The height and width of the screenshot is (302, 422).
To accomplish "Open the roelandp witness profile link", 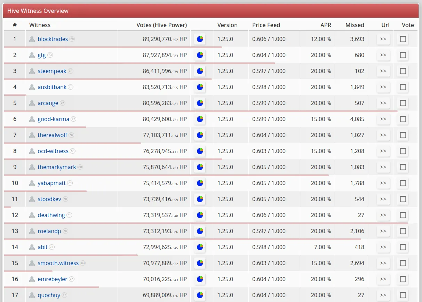I will tap(49, 231).
